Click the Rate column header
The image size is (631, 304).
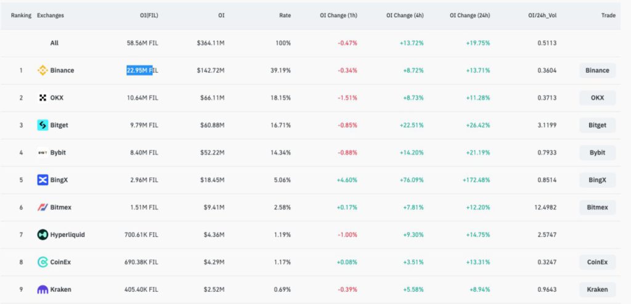(285, 15)
